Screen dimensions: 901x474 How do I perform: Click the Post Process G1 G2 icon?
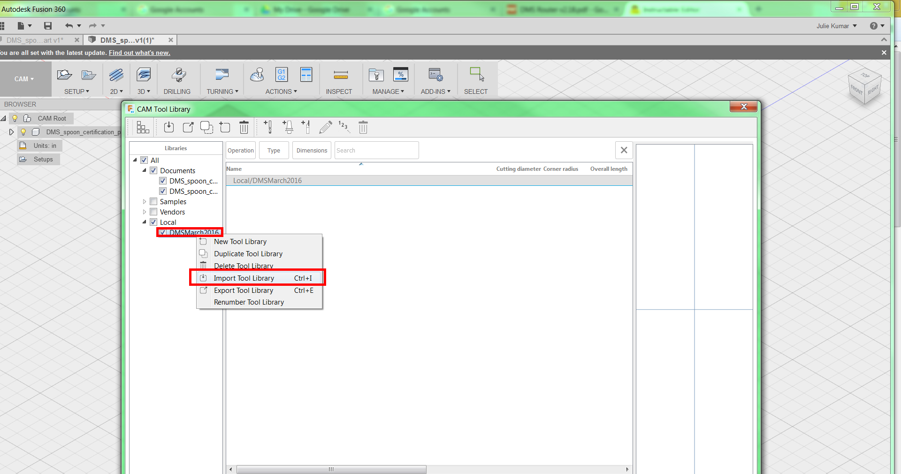click(x=282, y=75)
